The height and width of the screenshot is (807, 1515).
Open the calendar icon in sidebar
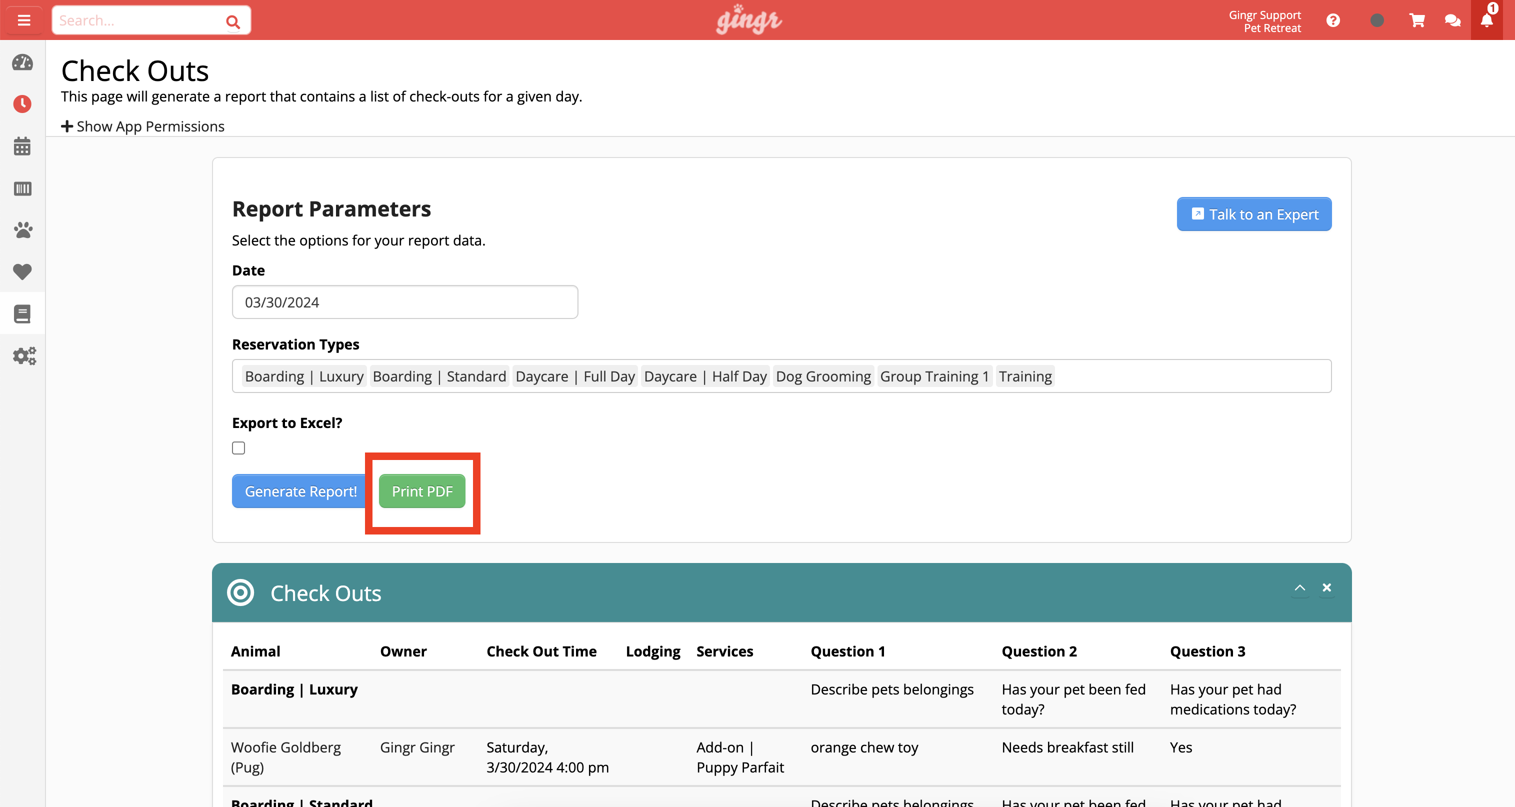pyautogui.click(x=22, y=146)
